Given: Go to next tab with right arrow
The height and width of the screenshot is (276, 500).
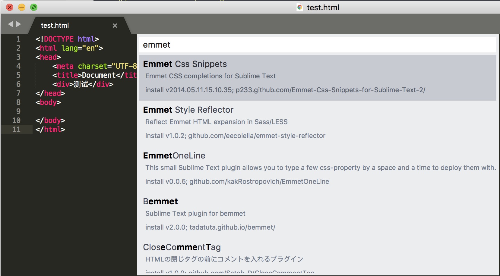Looking at the screenshot, I should pos(19,24).
